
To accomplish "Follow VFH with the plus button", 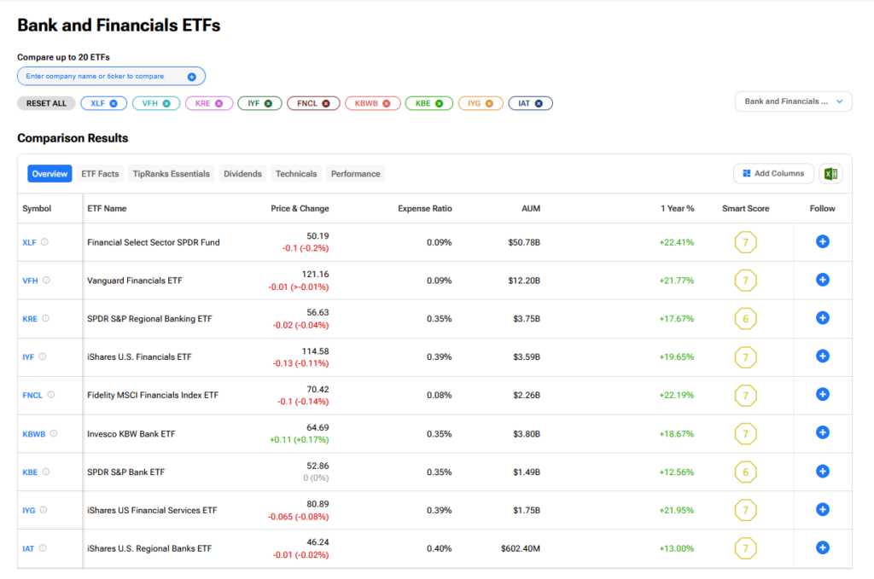I will (823, 280).
